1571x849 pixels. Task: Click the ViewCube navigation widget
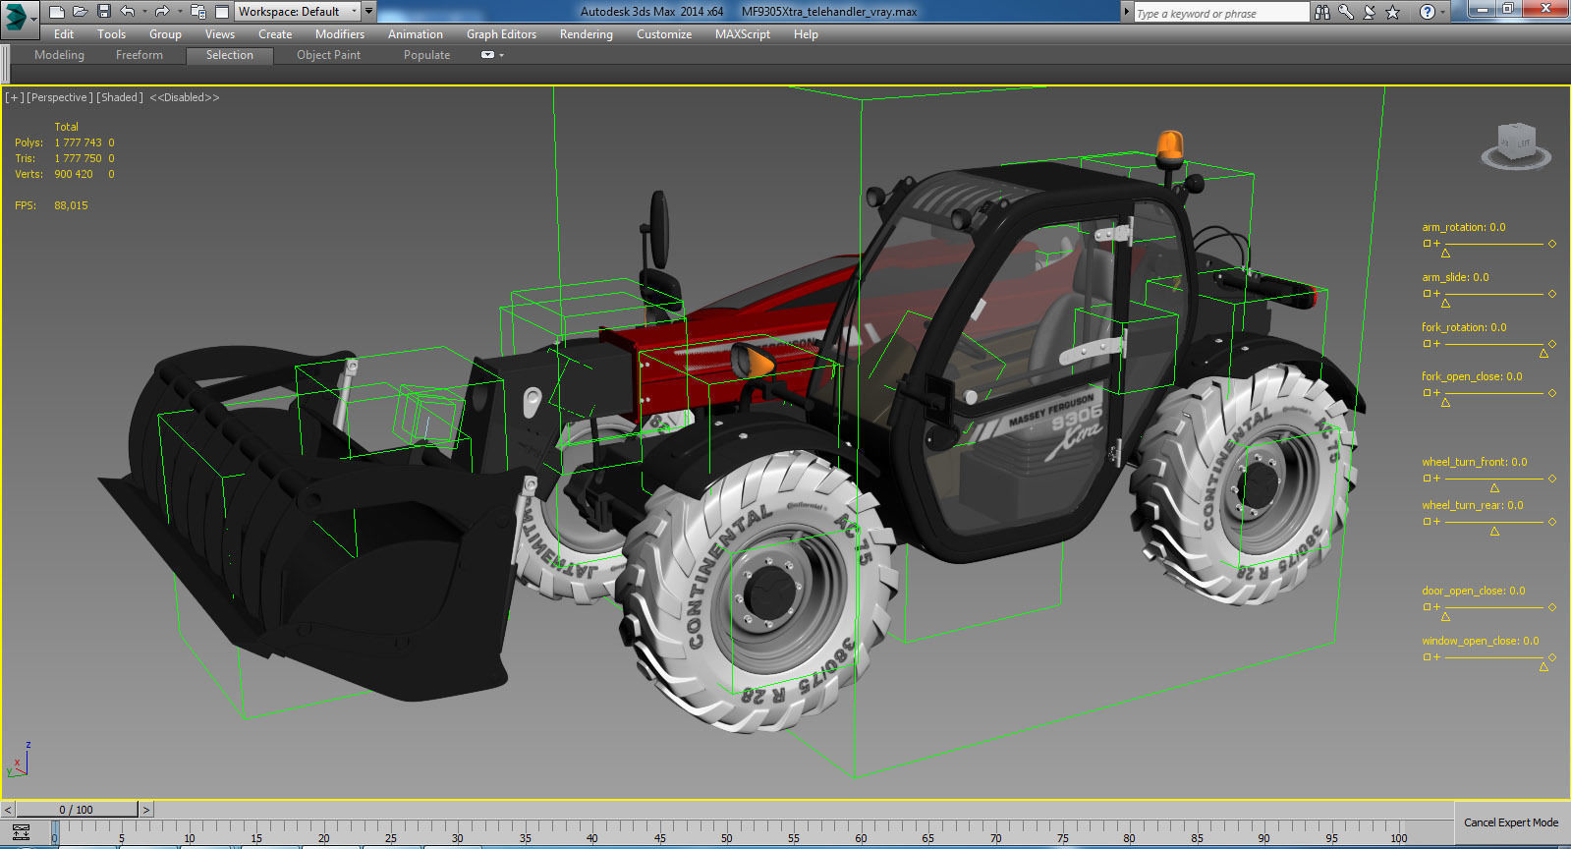coord(1516,145)
